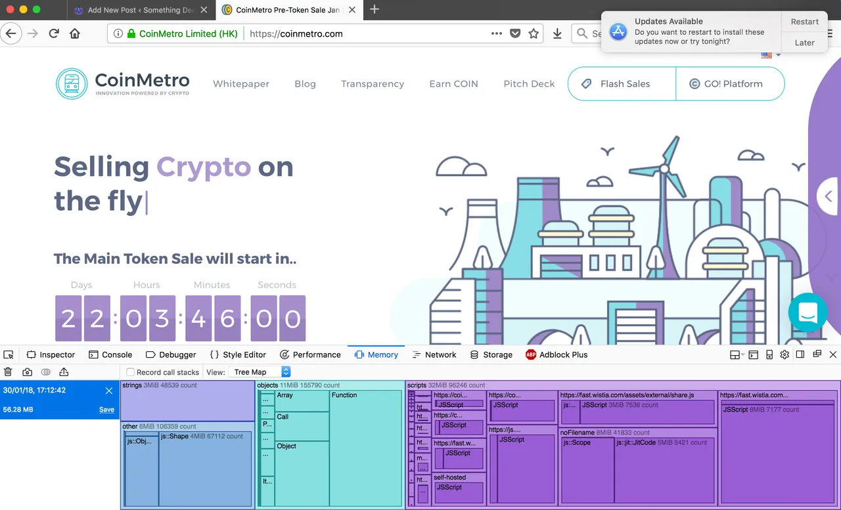Viewport: 841px width, 510px height.
Task: Select the self-hosted scripts block
Action: (x=459, y=488)
